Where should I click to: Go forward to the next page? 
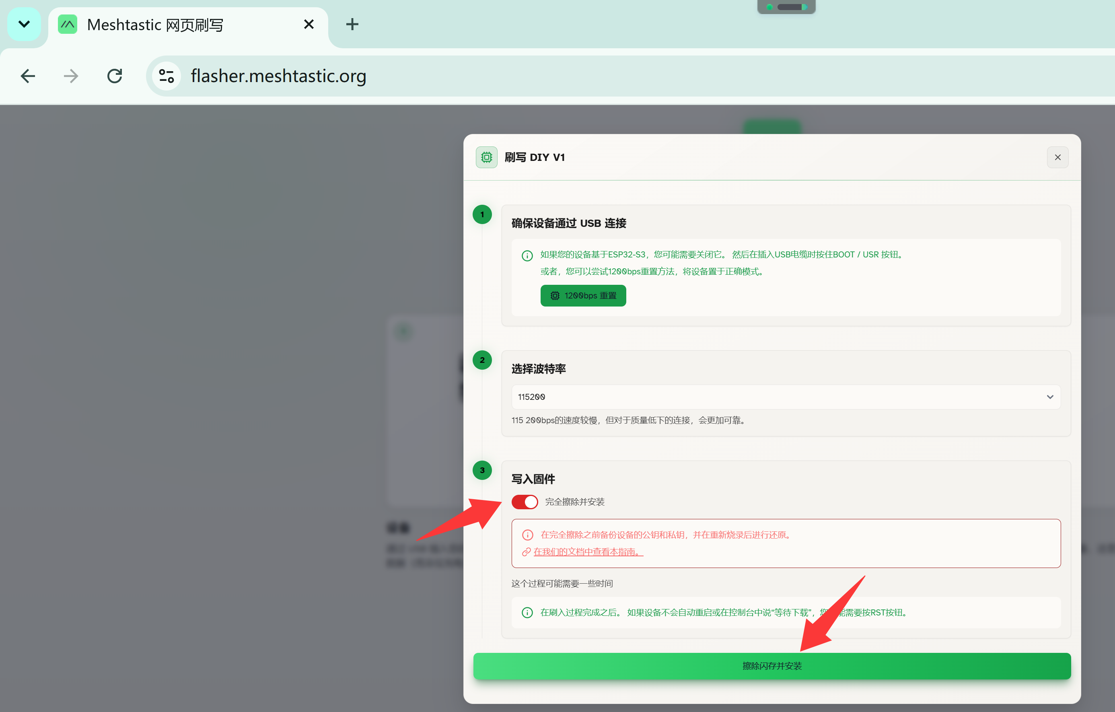pos(71,76)
